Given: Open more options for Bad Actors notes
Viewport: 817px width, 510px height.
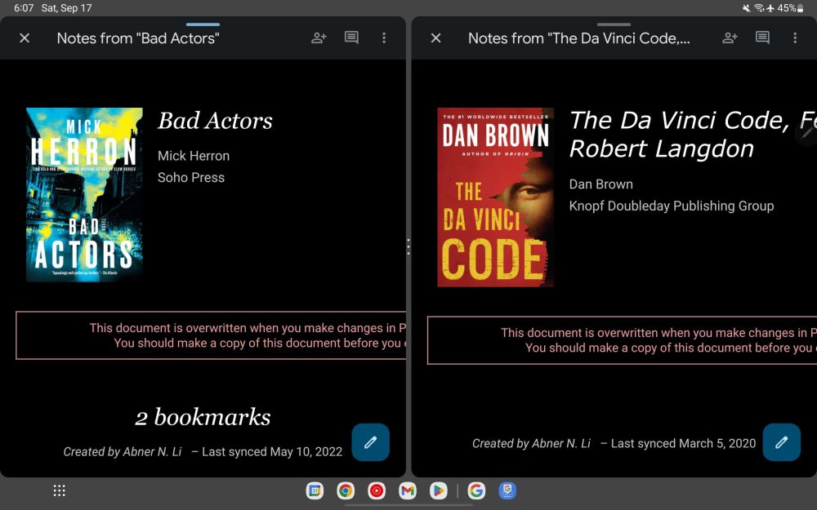Looking at the screenshot, I should 384,38.
